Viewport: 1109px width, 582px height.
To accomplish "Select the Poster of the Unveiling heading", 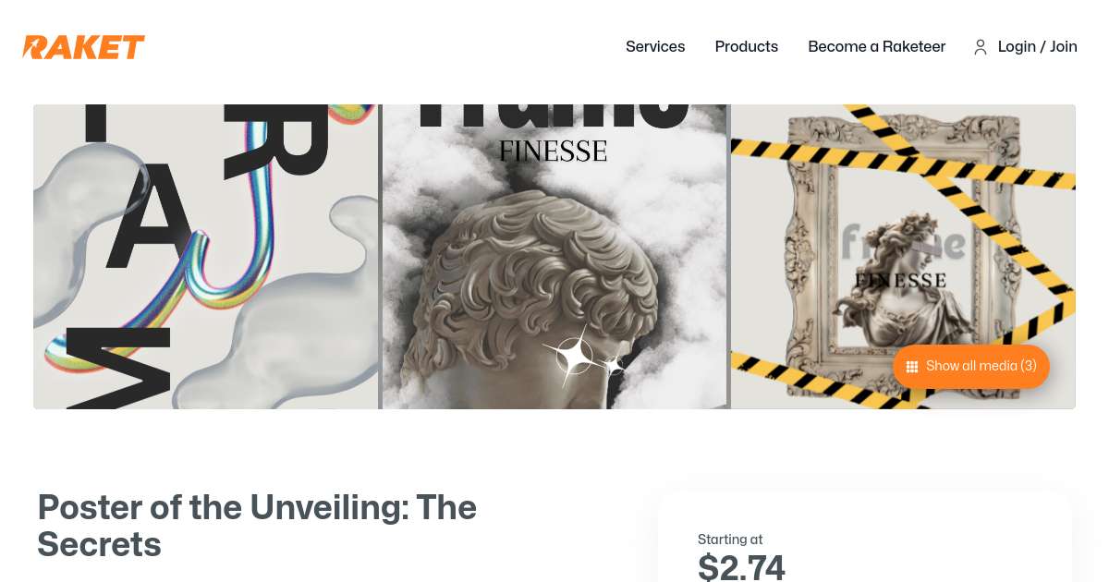I will point(257,526).
